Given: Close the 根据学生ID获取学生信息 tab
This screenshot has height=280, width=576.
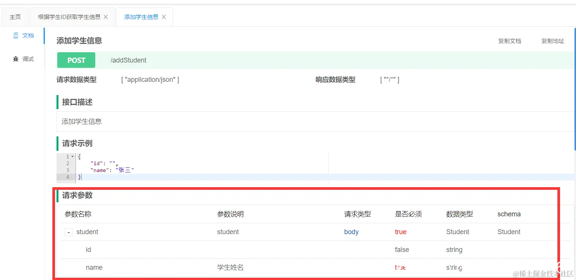Looking at the screenshot, I should tap(106, 17).
